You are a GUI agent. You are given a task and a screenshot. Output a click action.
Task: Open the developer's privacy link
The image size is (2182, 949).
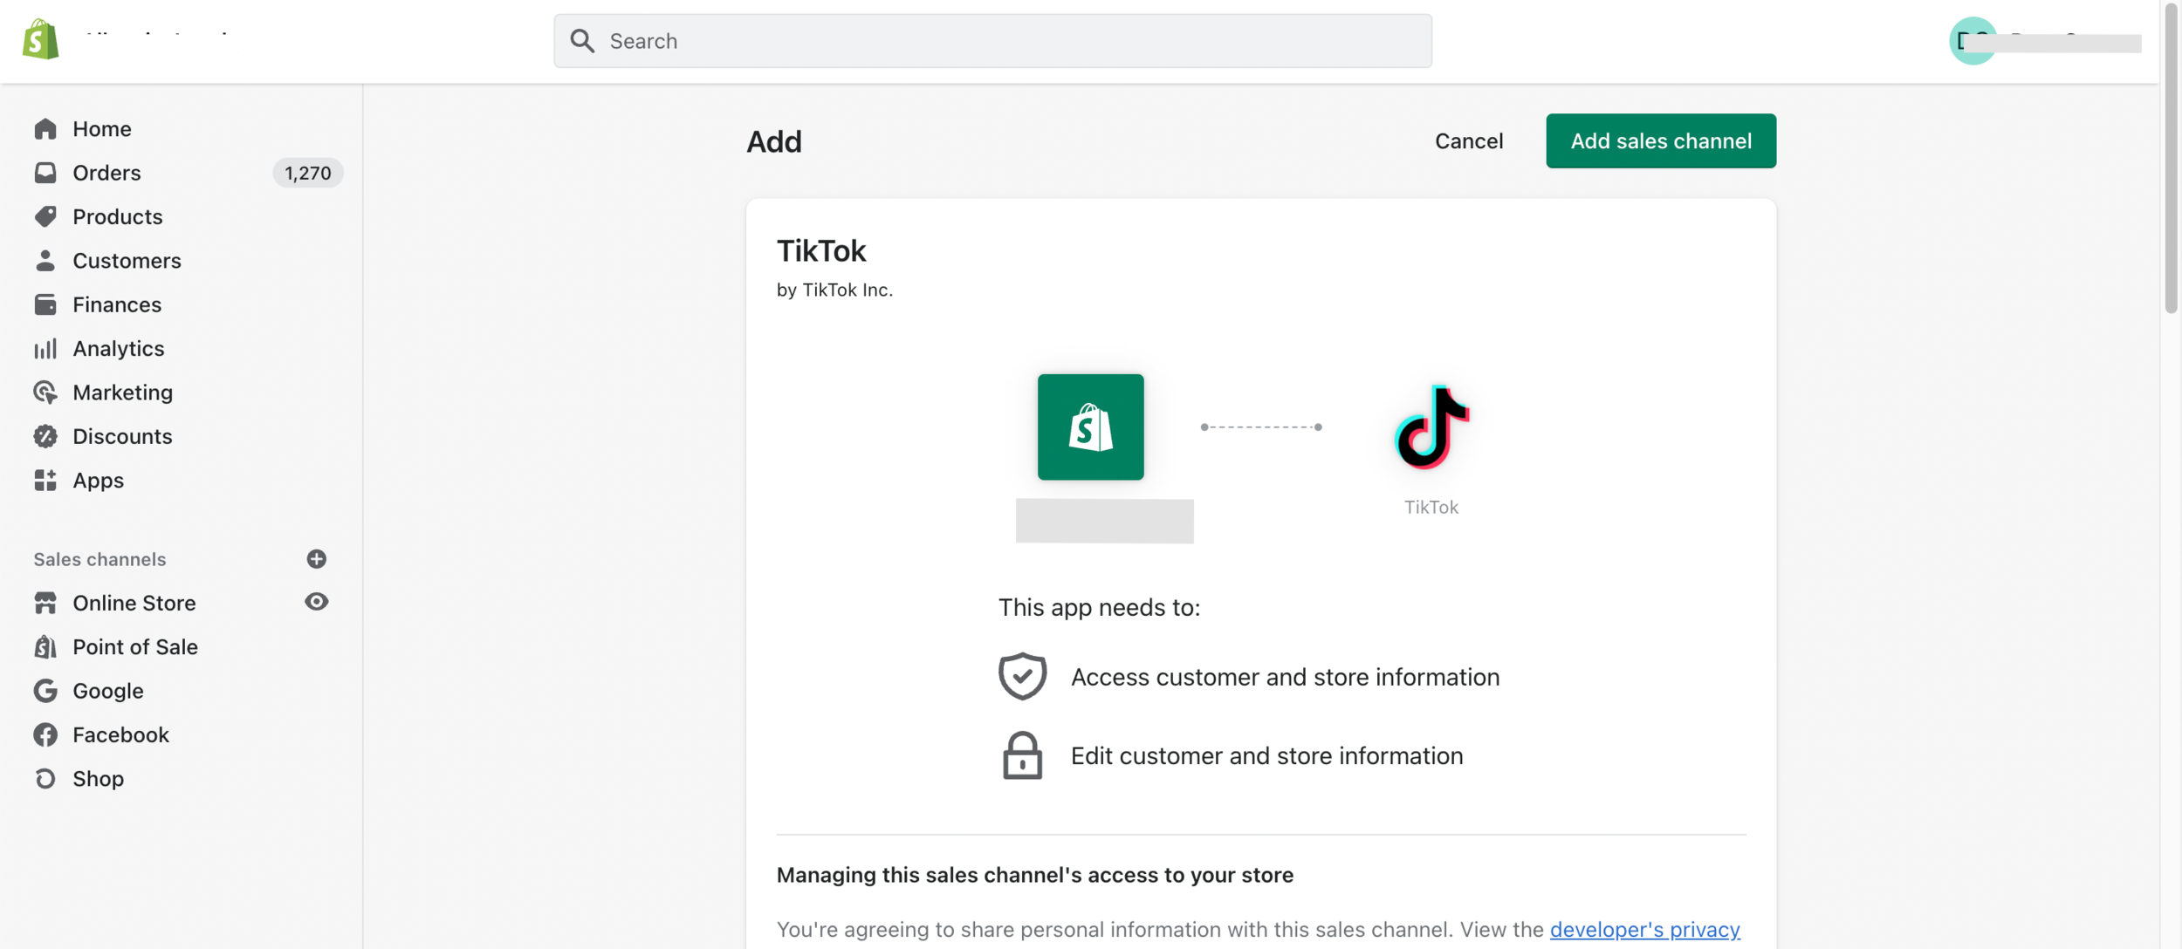coord(1644,929)
